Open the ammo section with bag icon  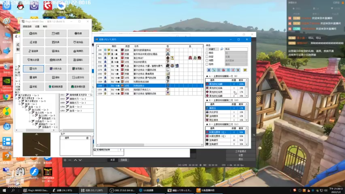pyautogui.click(x=78, y=51)
